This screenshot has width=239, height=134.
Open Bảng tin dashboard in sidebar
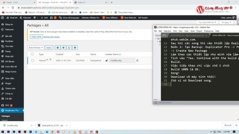pos(9,24)
